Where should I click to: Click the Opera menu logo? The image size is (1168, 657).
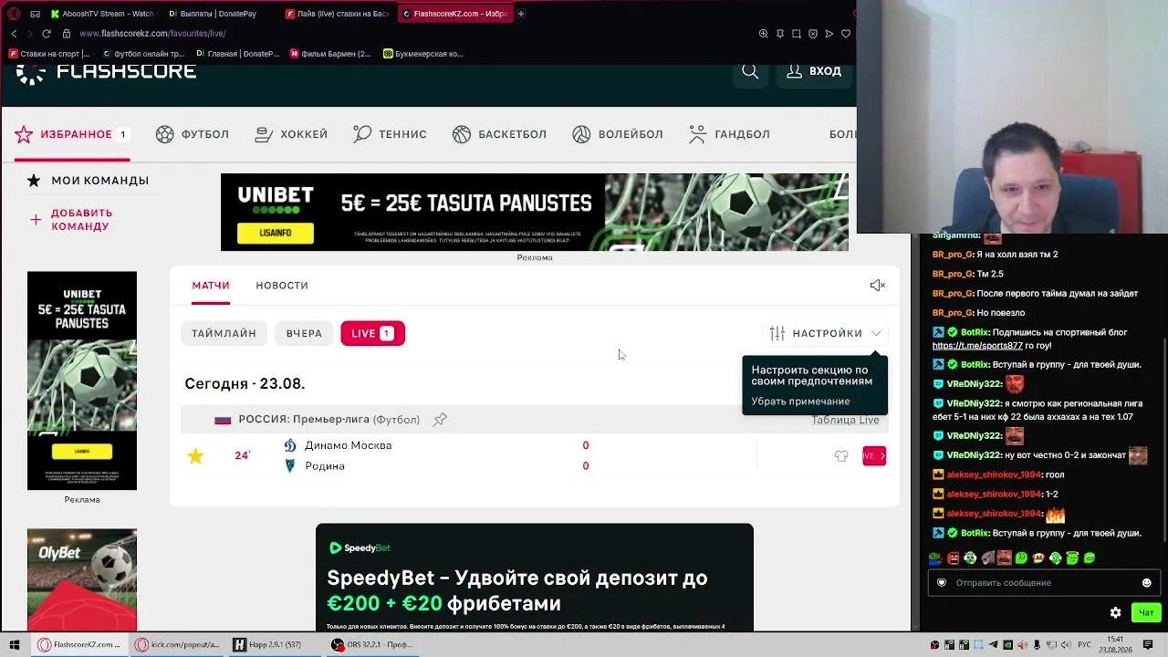coord(14,14)
